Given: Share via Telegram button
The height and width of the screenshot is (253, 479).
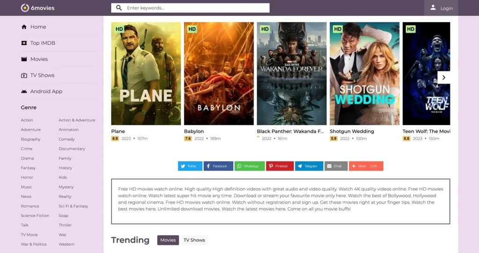Looking at the screenshot, I should 309,166.
